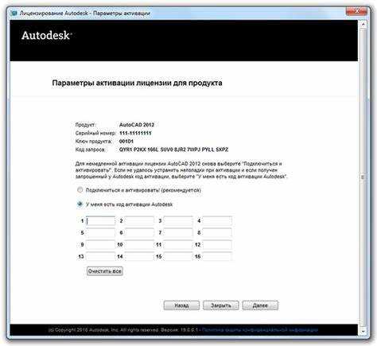Close the licensing dialog with red X

(x=356, y=11)
